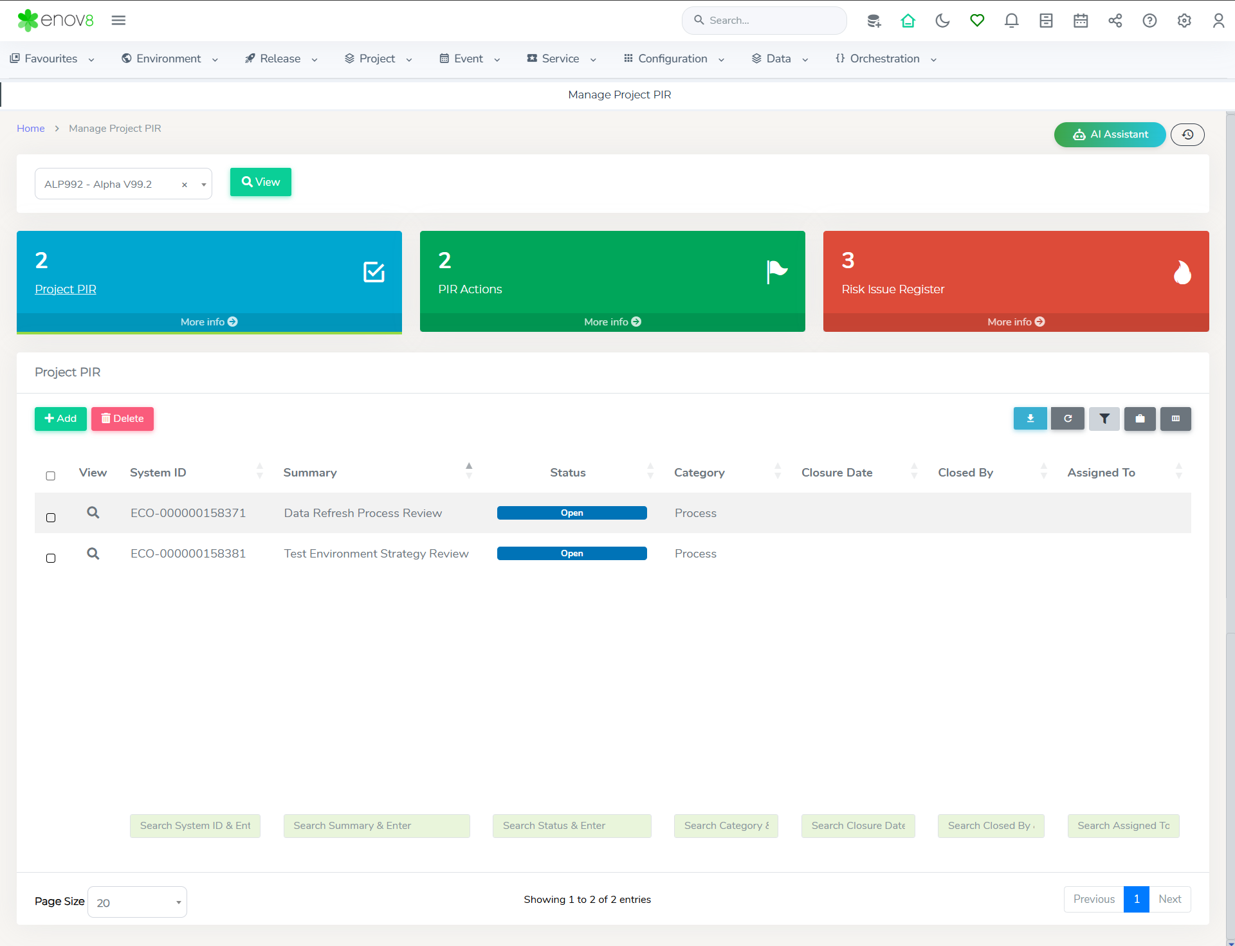Check the Data Refresh Process Review row
The width and height of the screenshot is (1235, 946).
[51, 518]
